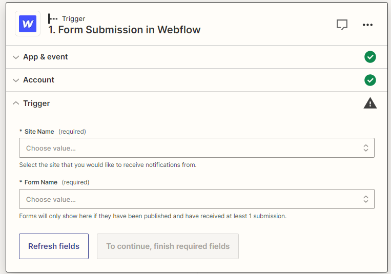Click the Webflow app logo icon

click(x=28, y=24)
